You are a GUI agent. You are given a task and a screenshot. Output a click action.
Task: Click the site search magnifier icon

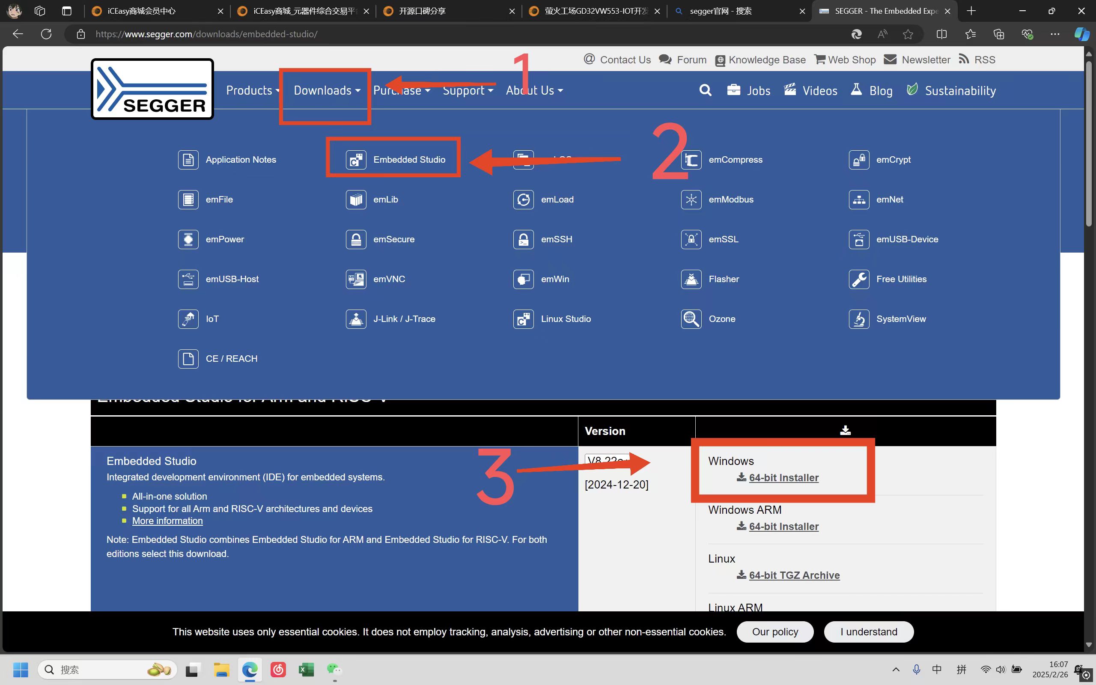click(705, 90)
